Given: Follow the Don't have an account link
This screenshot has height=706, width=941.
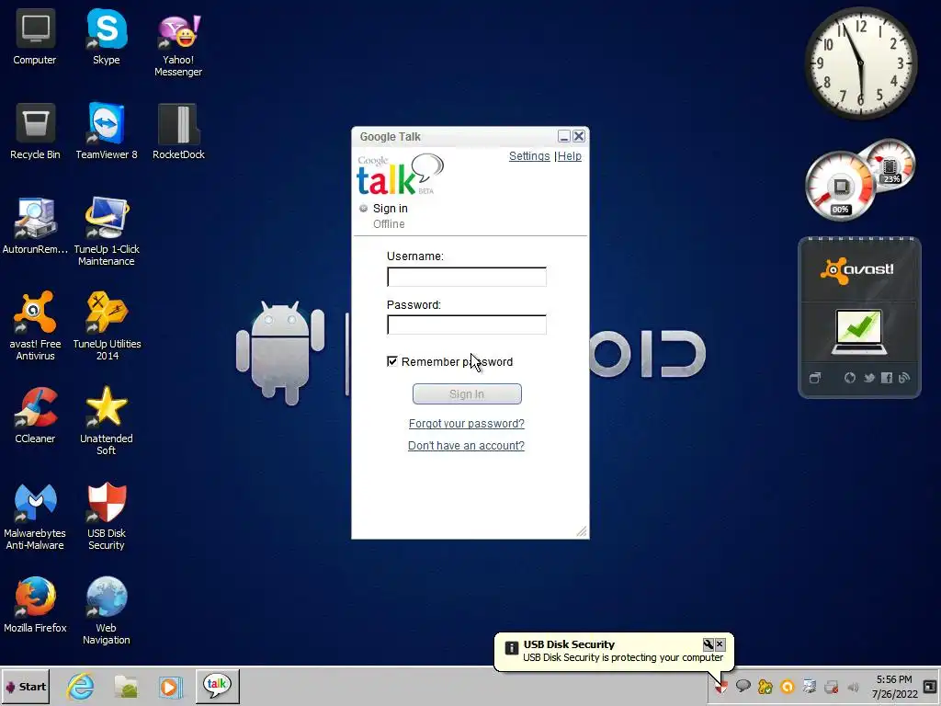Looking at the screenshot, I should pyautogui.click(x=466, y=446).
